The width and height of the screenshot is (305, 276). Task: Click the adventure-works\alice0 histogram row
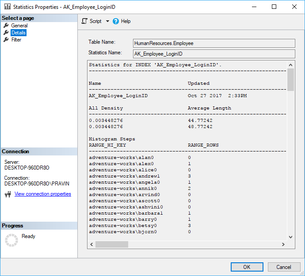(140, 170)
